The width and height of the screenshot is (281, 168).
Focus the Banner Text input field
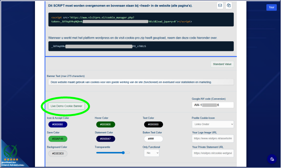click(141, 82)
